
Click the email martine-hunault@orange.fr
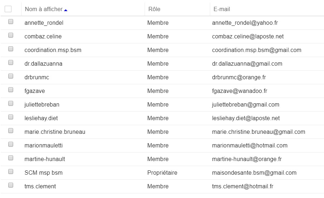click(x=247, y=159)
